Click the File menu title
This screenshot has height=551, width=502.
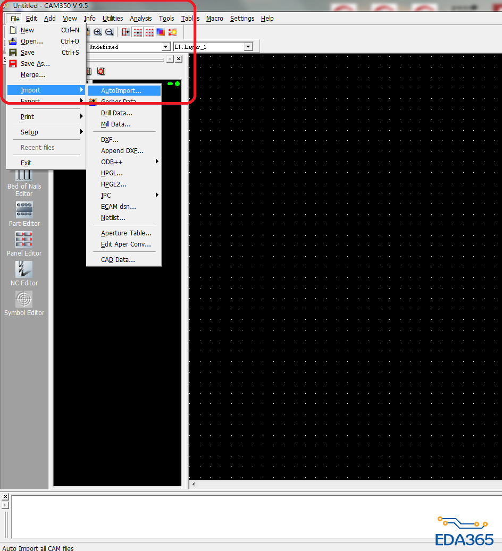coord(15,19)
